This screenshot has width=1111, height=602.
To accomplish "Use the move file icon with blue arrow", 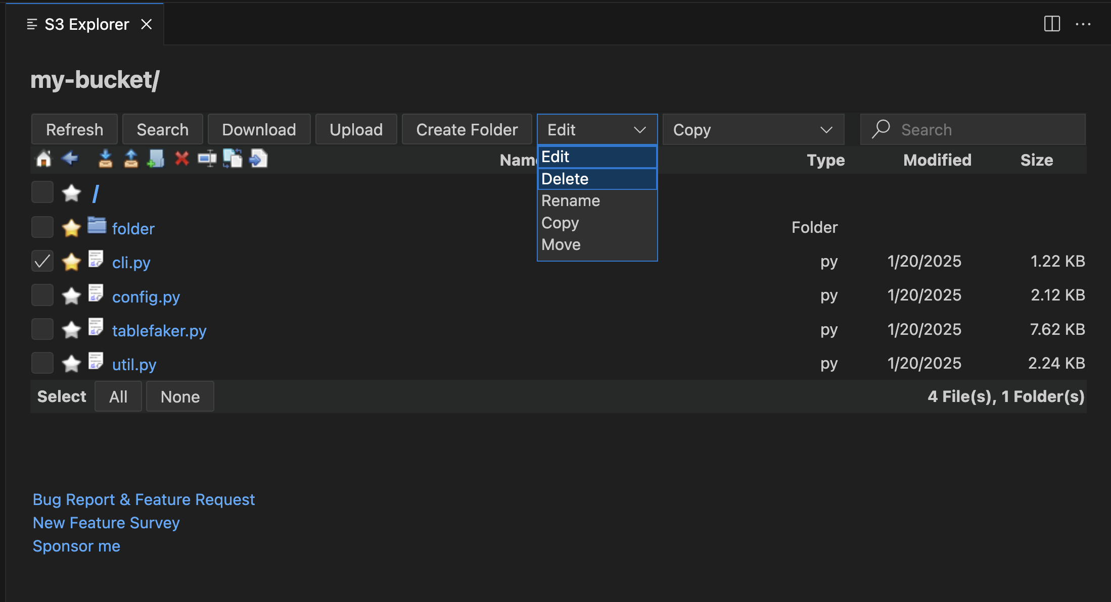I will pos(258,159).
